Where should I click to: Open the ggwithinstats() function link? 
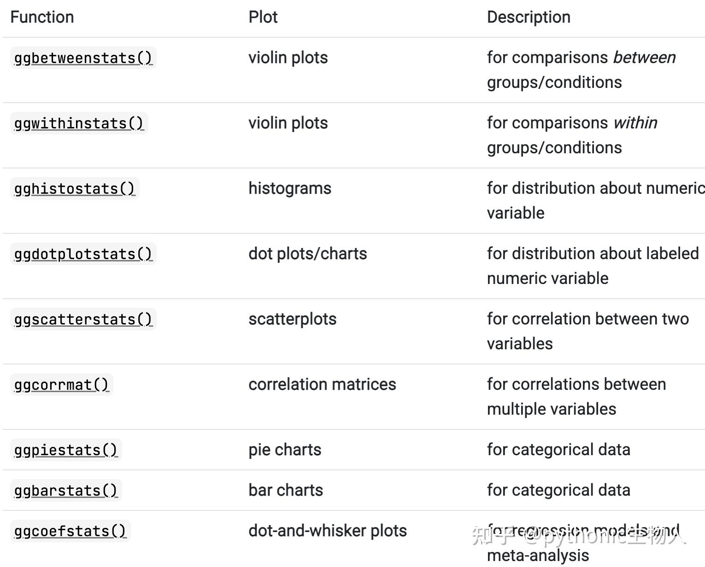coord(79,123)
